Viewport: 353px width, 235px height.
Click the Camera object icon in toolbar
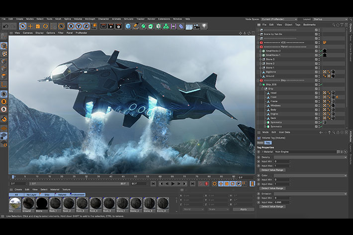196,26
